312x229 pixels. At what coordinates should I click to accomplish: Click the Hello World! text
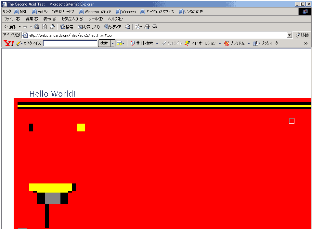pos(53,94)
